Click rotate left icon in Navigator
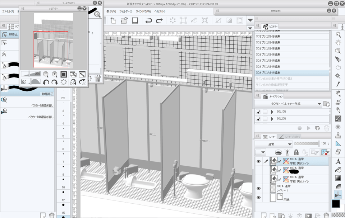Viewport: 345px width, 218px height. [46, 82]
